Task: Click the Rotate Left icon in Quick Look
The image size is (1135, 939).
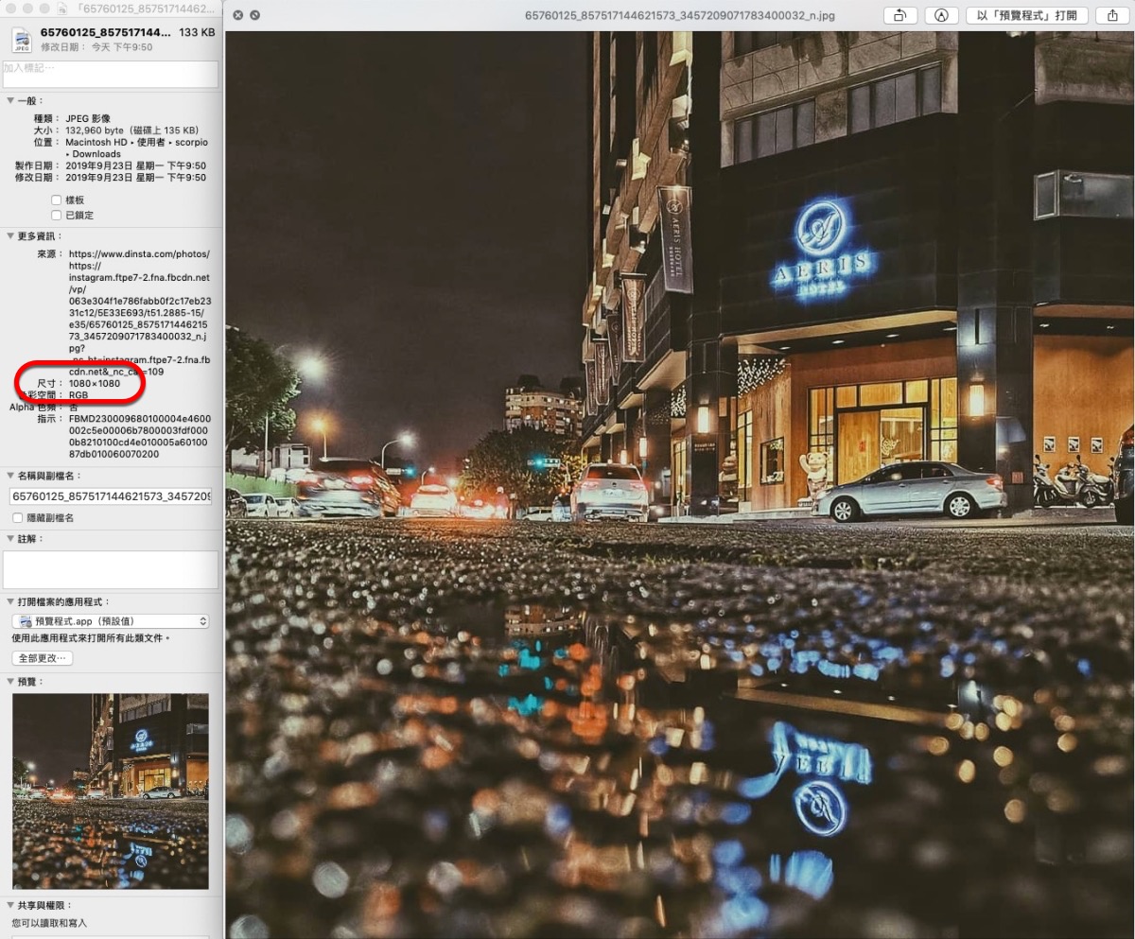Action: (x=899, y=15)
